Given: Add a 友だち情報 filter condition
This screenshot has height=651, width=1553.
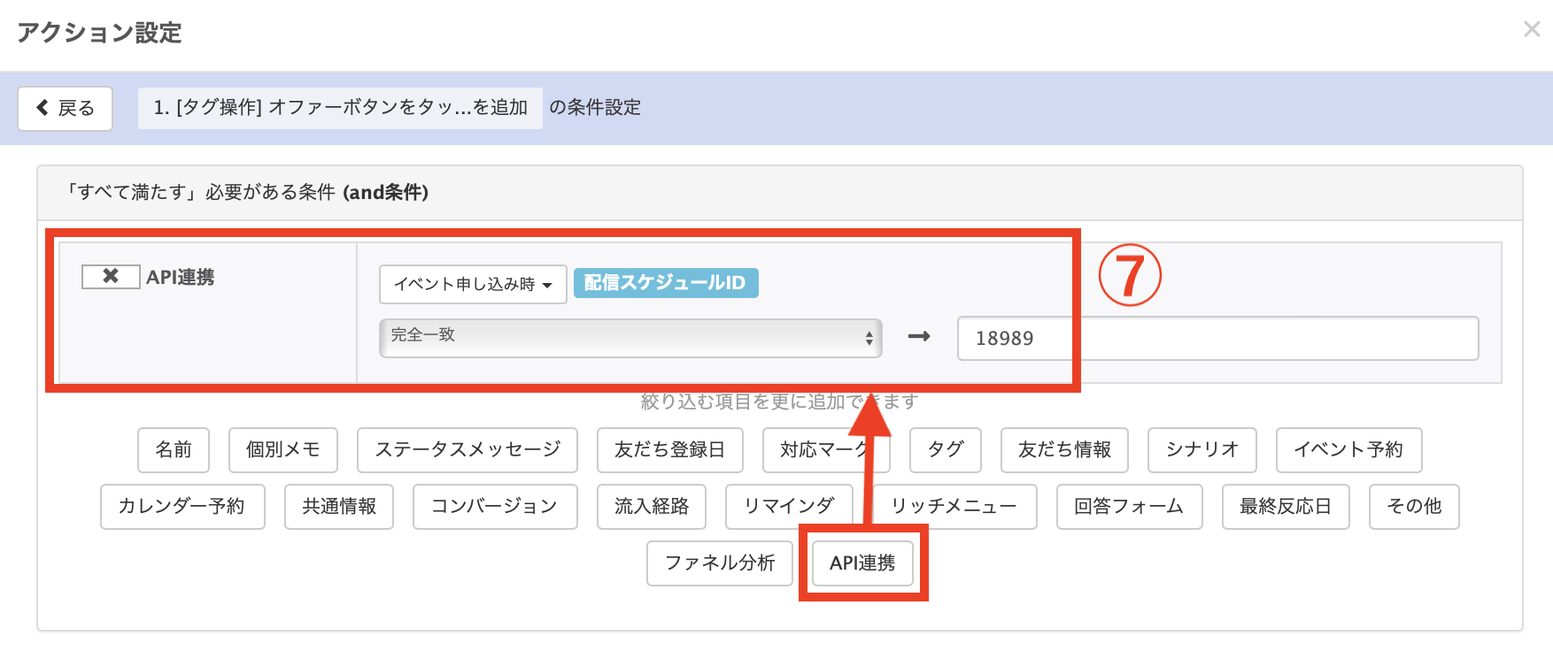Looking at the screenshot, I should (1064, 449).
